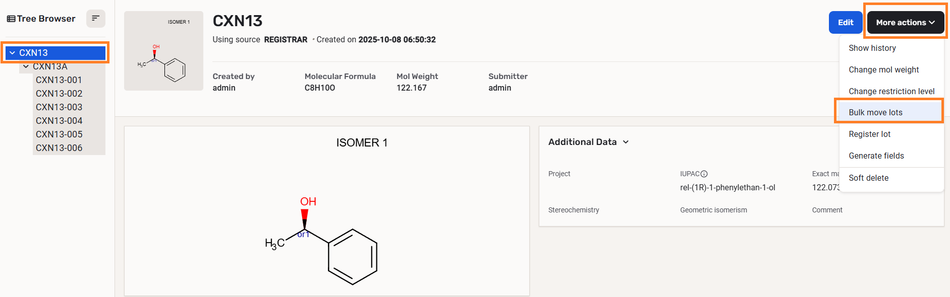Click the Tree Browser table icon
Viewport: 950px width, 297px height.
[11, 19]
